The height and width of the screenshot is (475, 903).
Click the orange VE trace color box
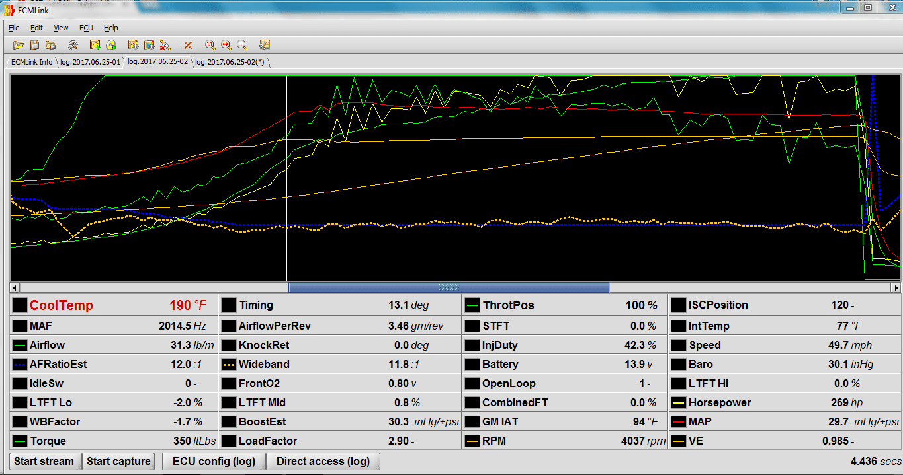tap(678, 441)
